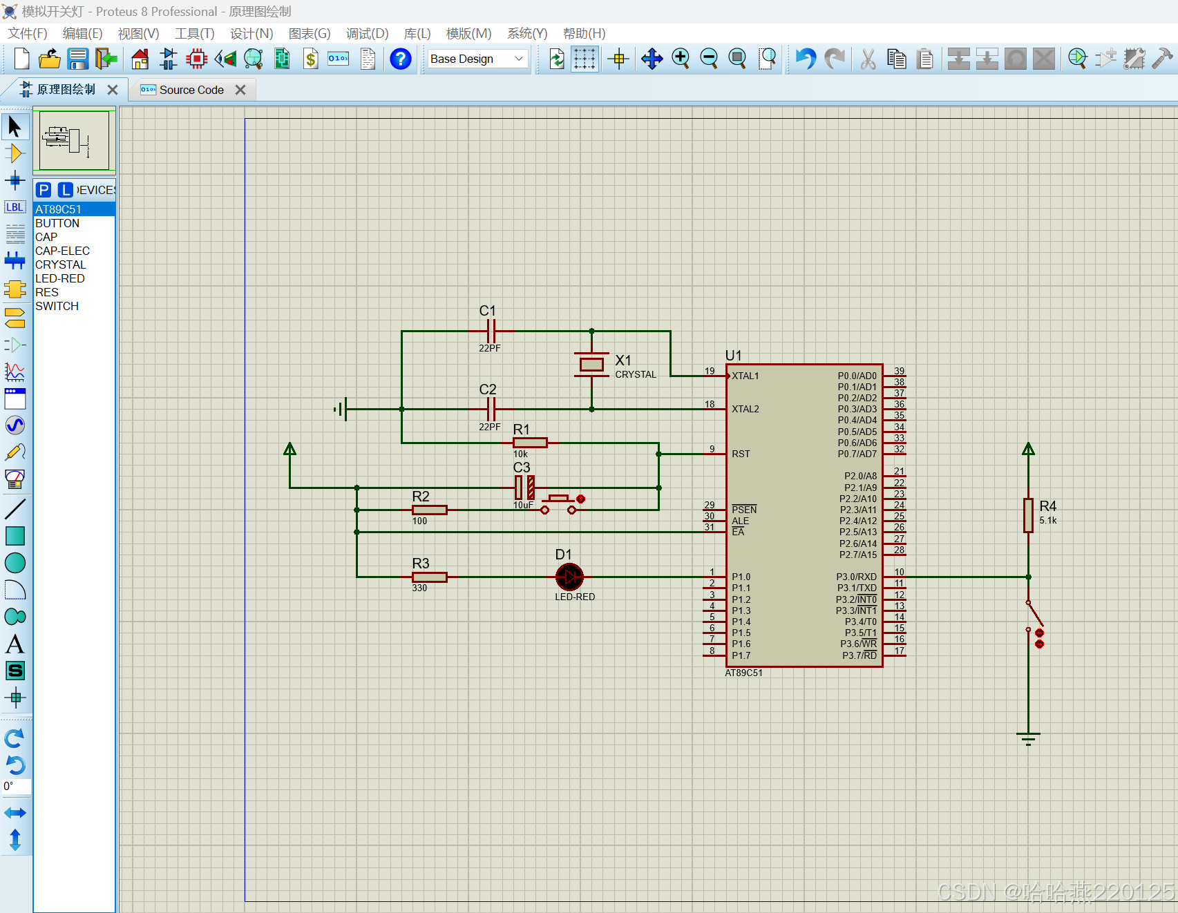Open the Base Design variant dropdown

pos(478,59)
